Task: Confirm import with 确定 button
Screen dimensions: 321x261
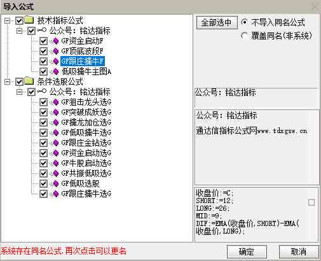Action: 247,251
